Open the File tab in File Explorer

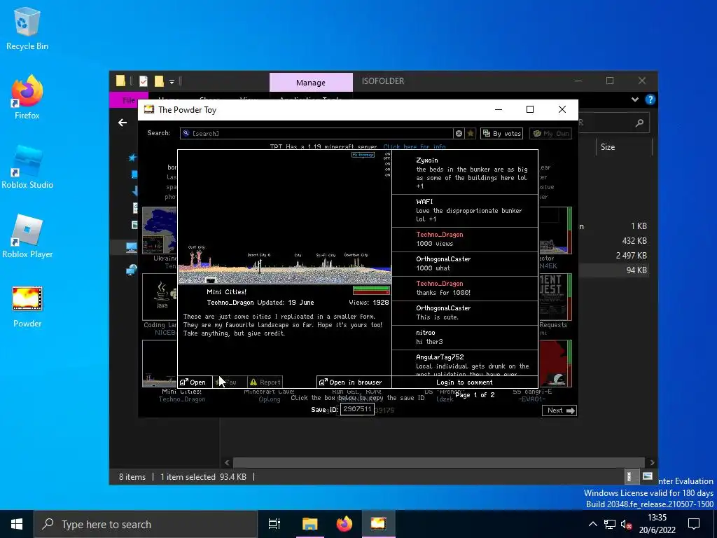click(129, 100)
